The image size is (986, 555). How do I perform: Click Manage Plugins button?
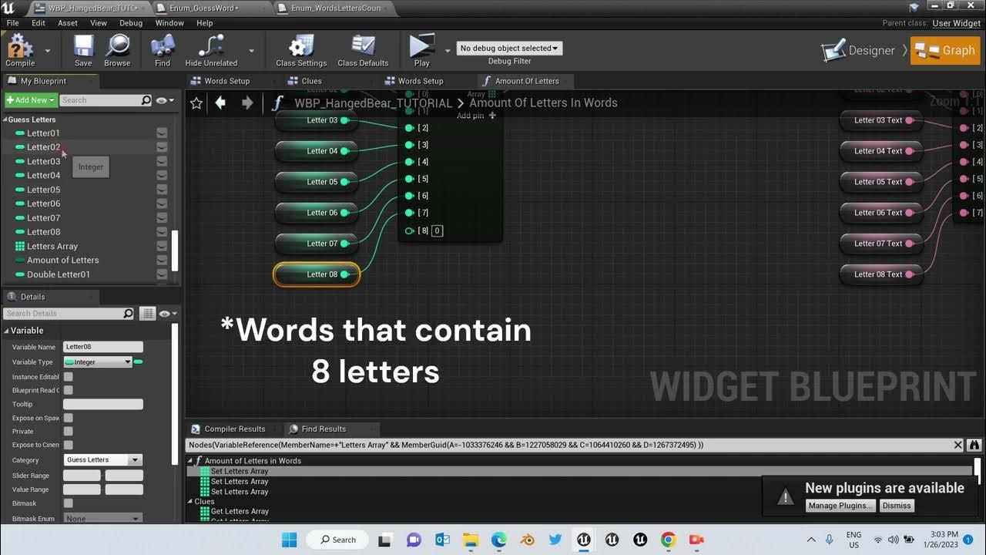pos(840,506)
